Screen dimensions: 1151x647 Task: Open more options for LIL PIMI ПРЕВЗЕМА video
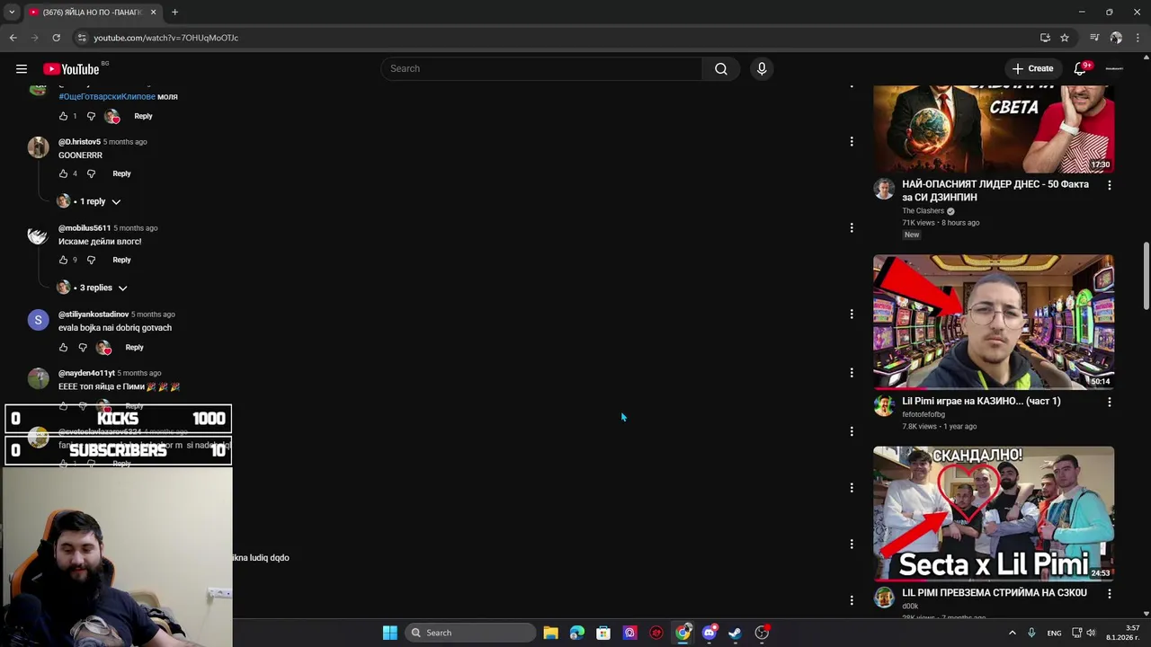tap(1109, 594)
